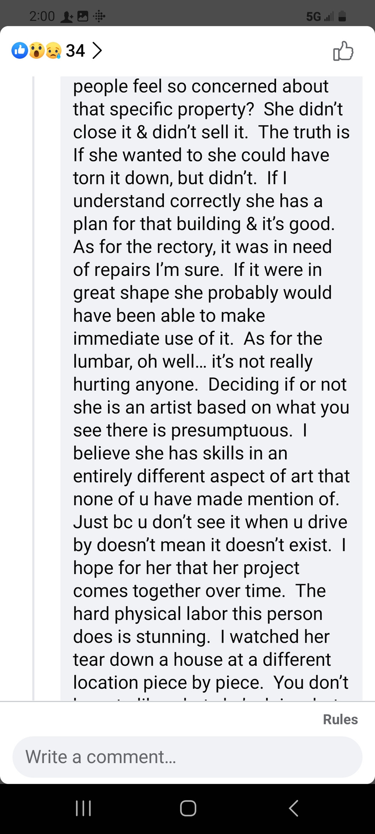Tap the 5G signal status indicator
The height and width of the screenshot is (834, 375).
tap(319, 16)
